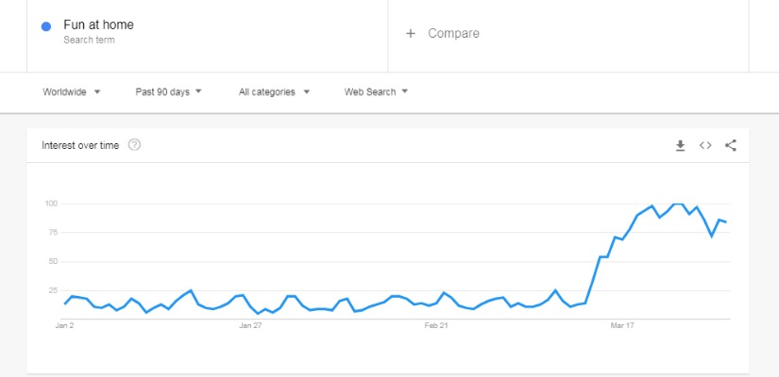This screenshot has height=377, width=779.
Task: Edit the Fun at home search term
Action: click(x=98, y=25)
